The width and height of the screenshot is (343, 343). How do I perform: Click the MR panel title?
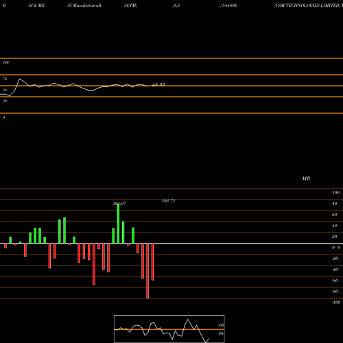coord(306,178)
